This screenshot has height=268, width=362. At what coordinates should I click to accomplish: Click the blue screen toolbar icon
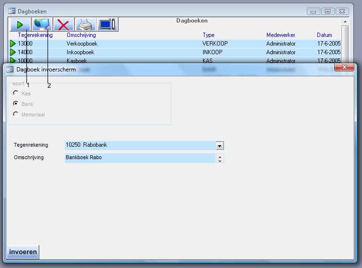click(107, 24)
